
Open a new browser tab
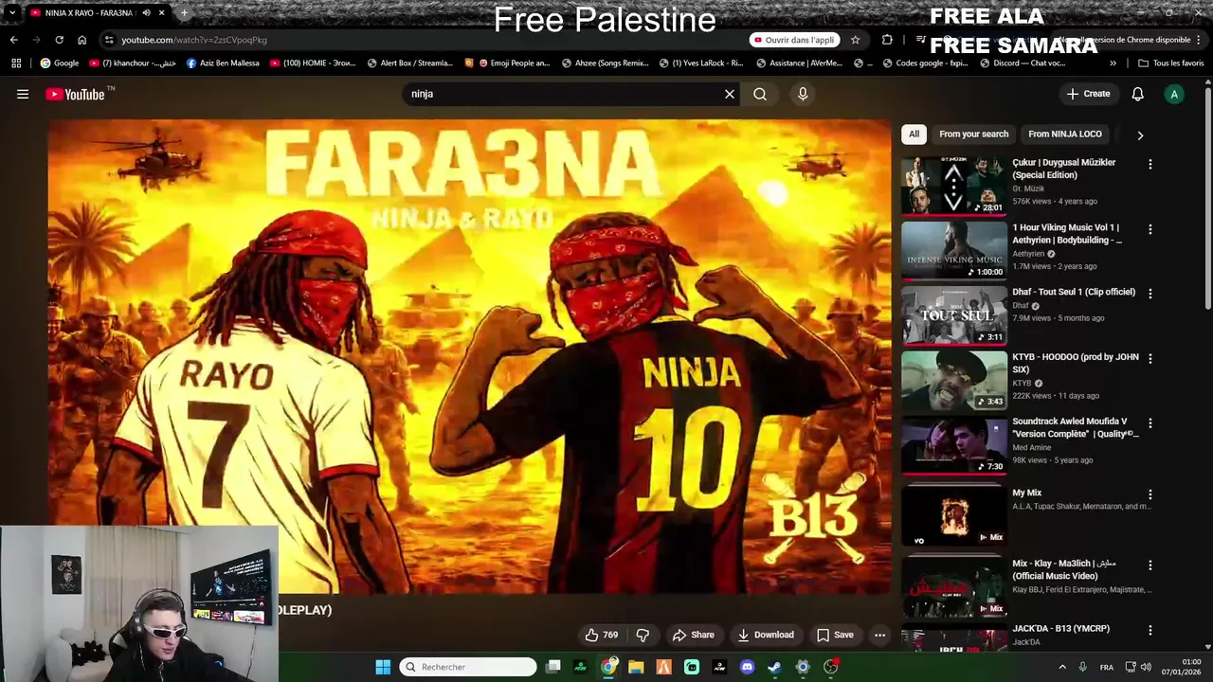(x=184, y=13)
